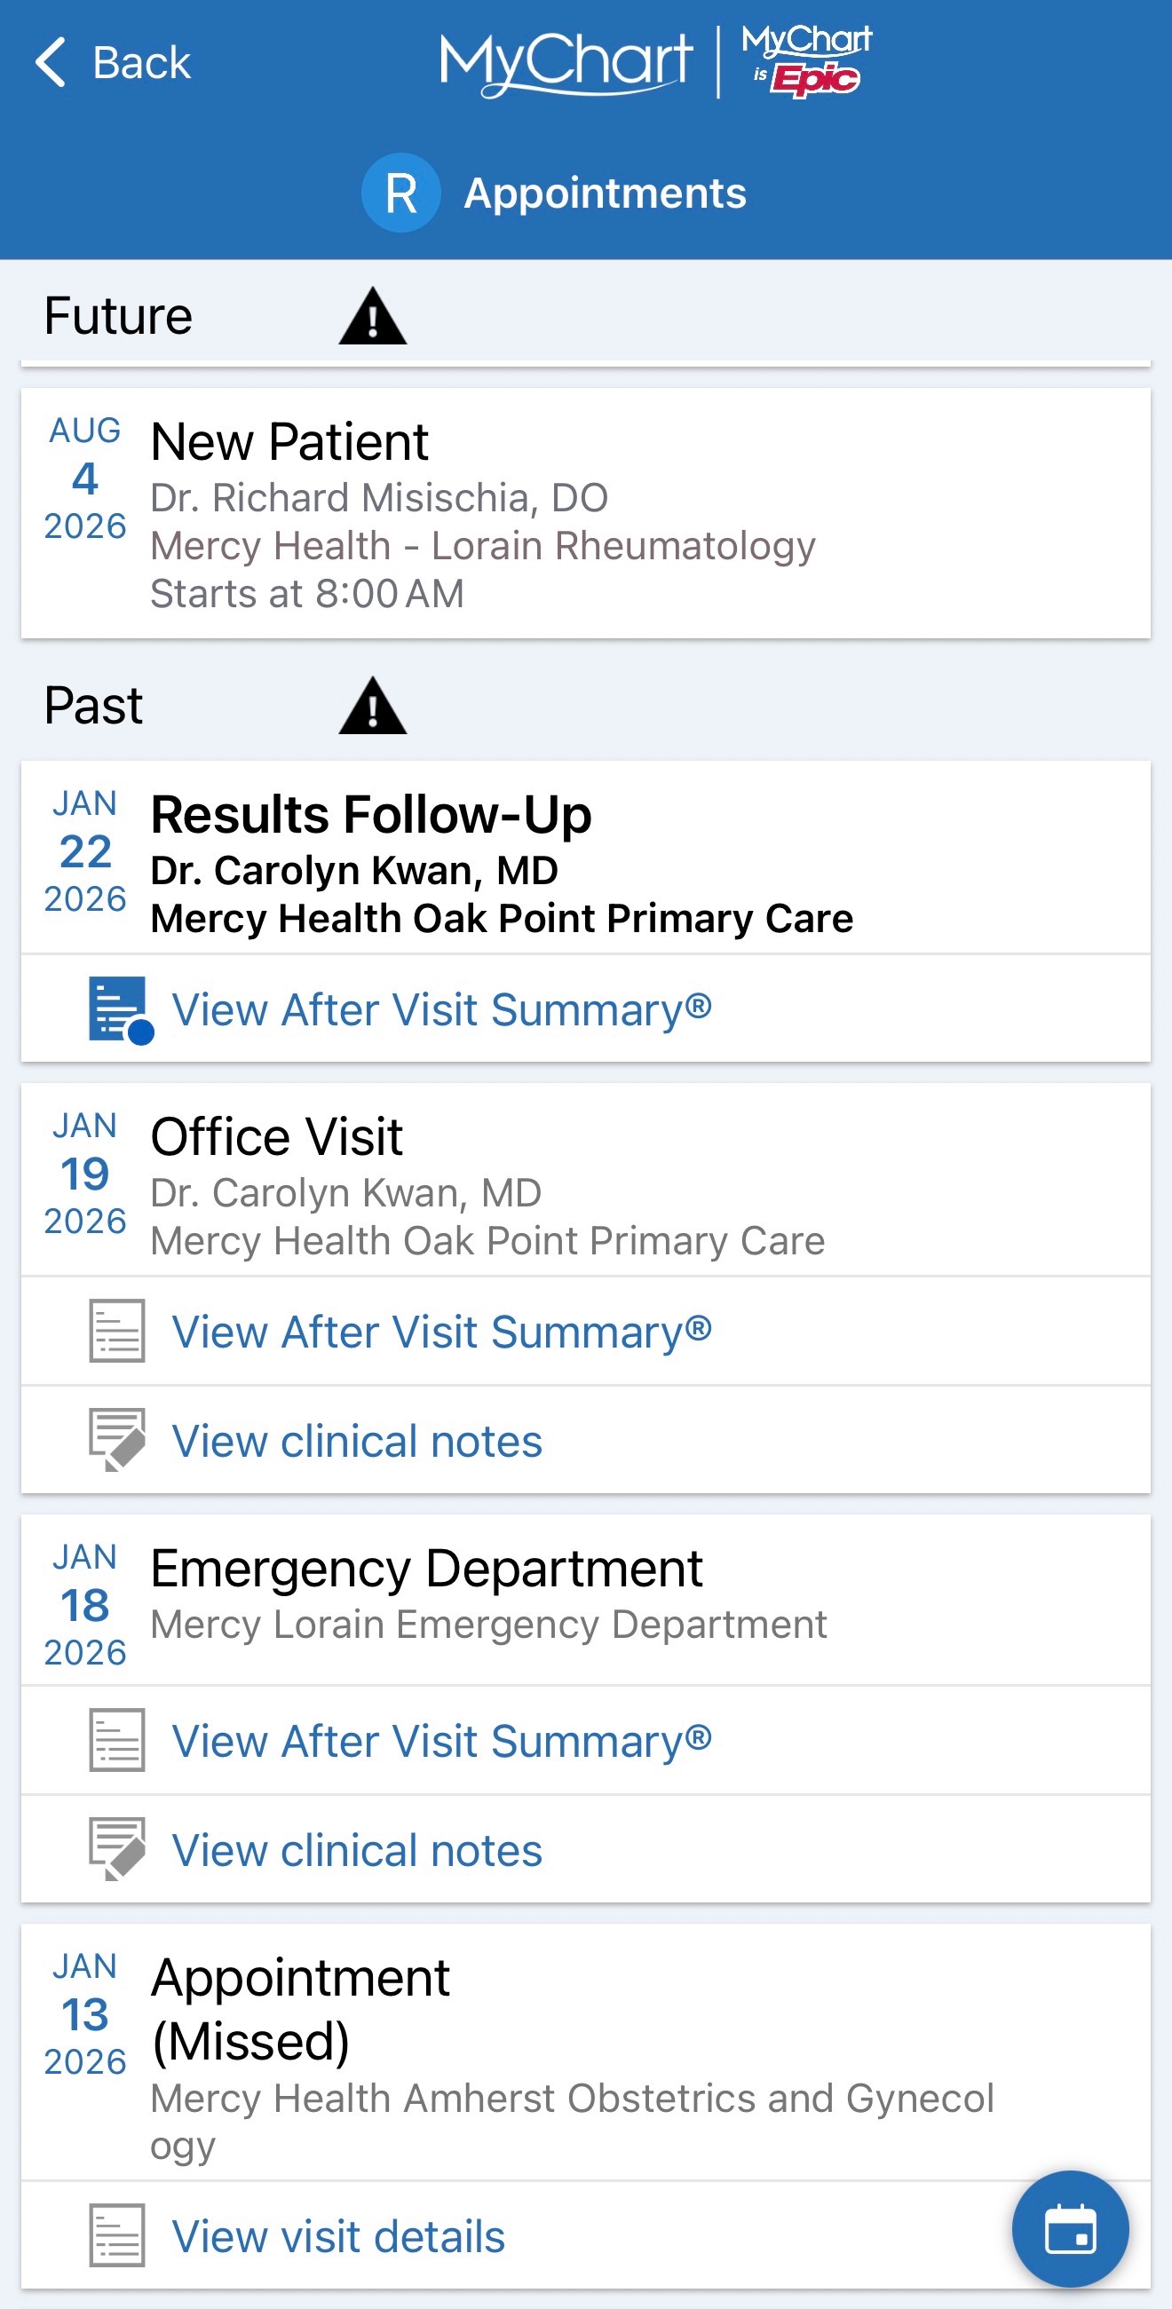Image resolution: width=1172 pixels, height=2309 pixels.
Task: Tap the warning triangle beside Past
Action: click(x=372, y=707)
